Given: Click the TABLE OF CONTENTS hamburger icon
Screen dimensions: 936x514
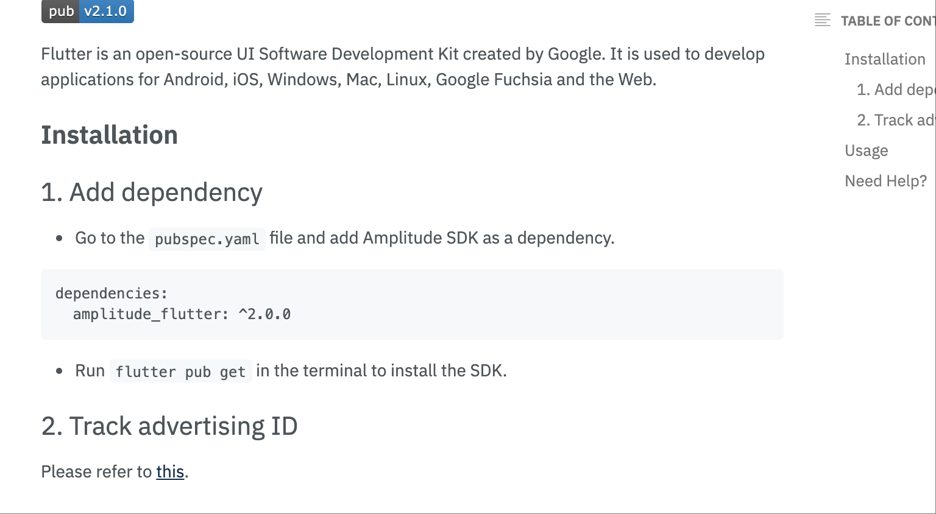Looking at the screenshot, I should click(x=823, y=20).
